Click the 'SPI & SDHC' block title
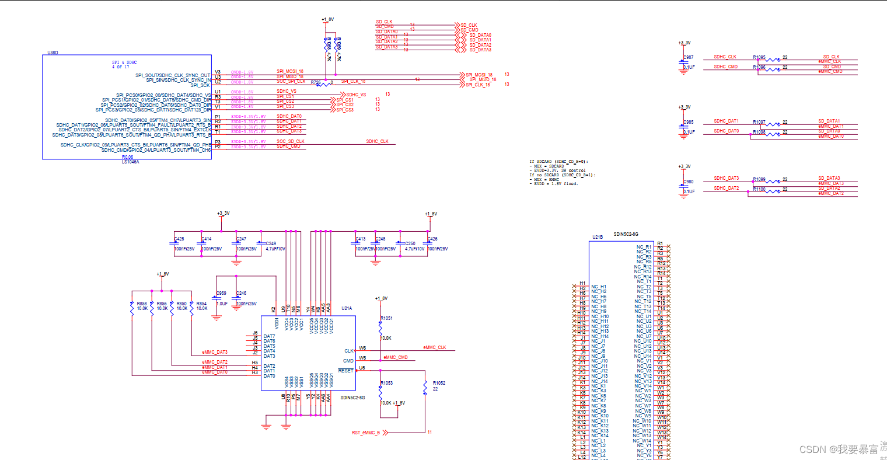 coord(124,62)
